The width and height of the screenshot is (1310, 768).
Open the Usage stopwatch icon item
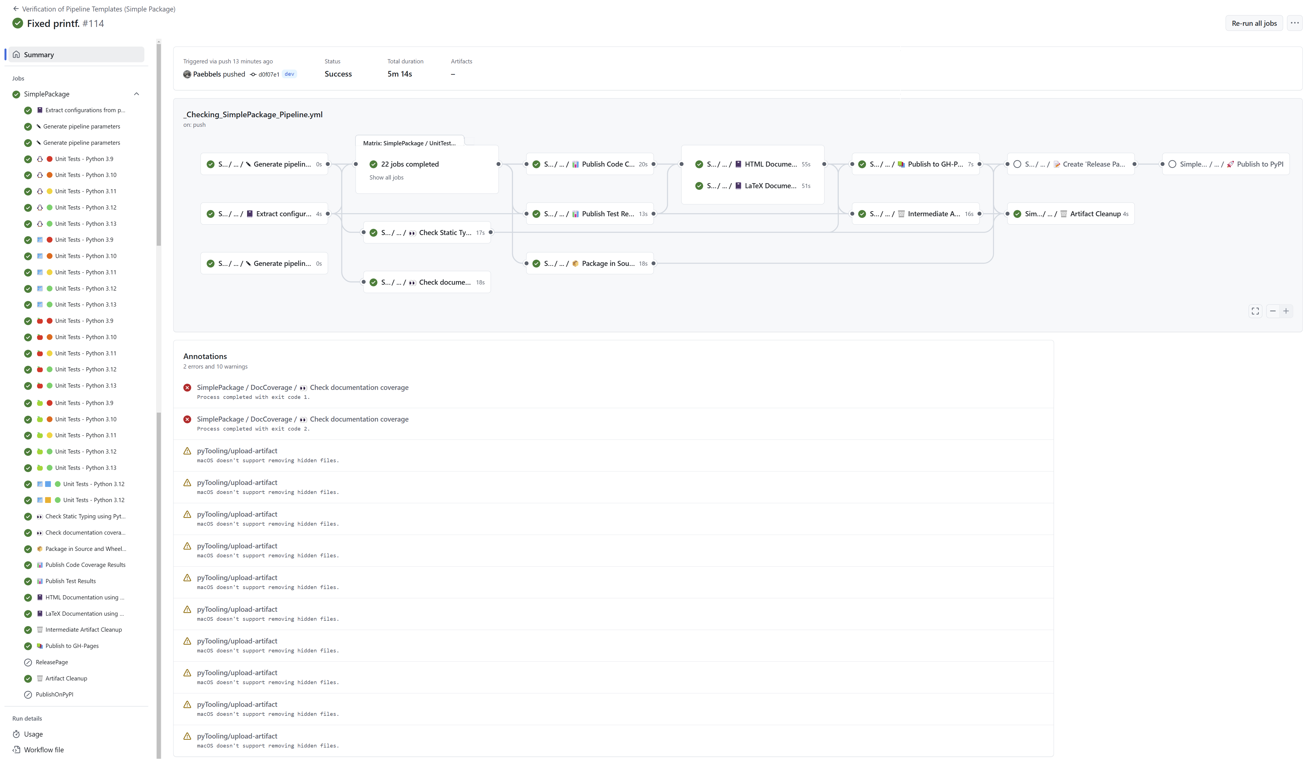pos(16,734)
